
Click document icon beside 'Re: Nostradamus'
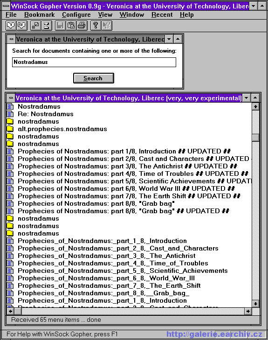pos(10,114)
